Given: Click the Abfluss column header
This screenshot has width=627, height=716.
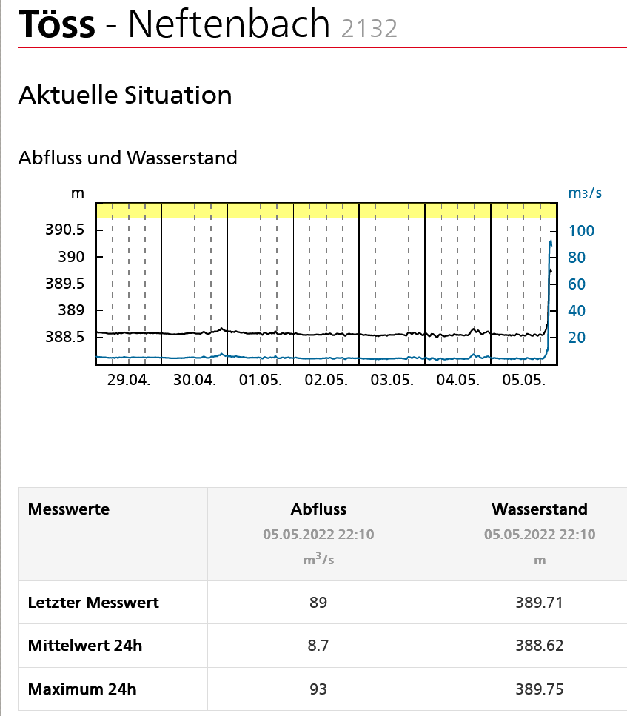Looking at the screenshot, I should [318, 509].
